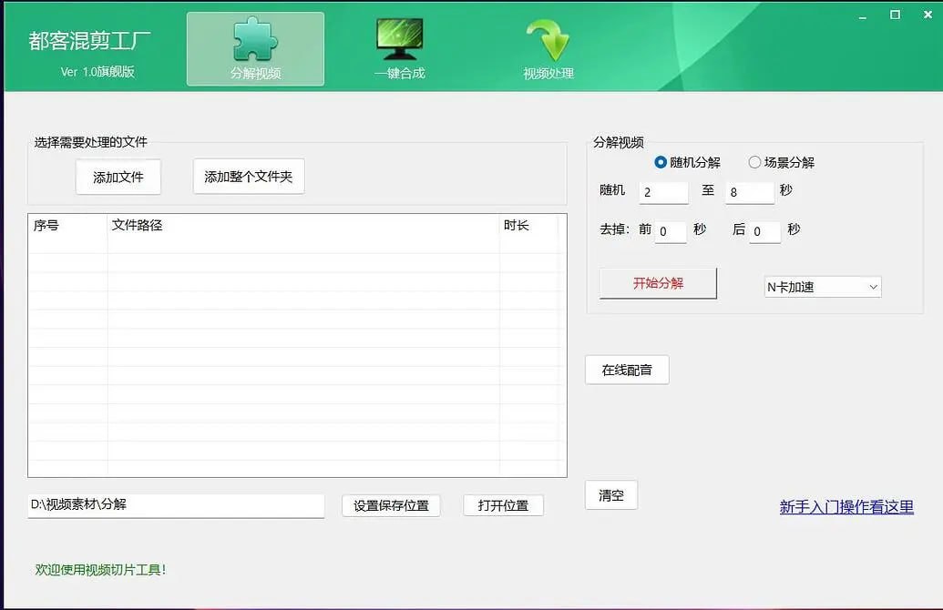Select the 随机分解 radio option
The height and width of the screenshot is (610, 943).
(x=687, y=162)
